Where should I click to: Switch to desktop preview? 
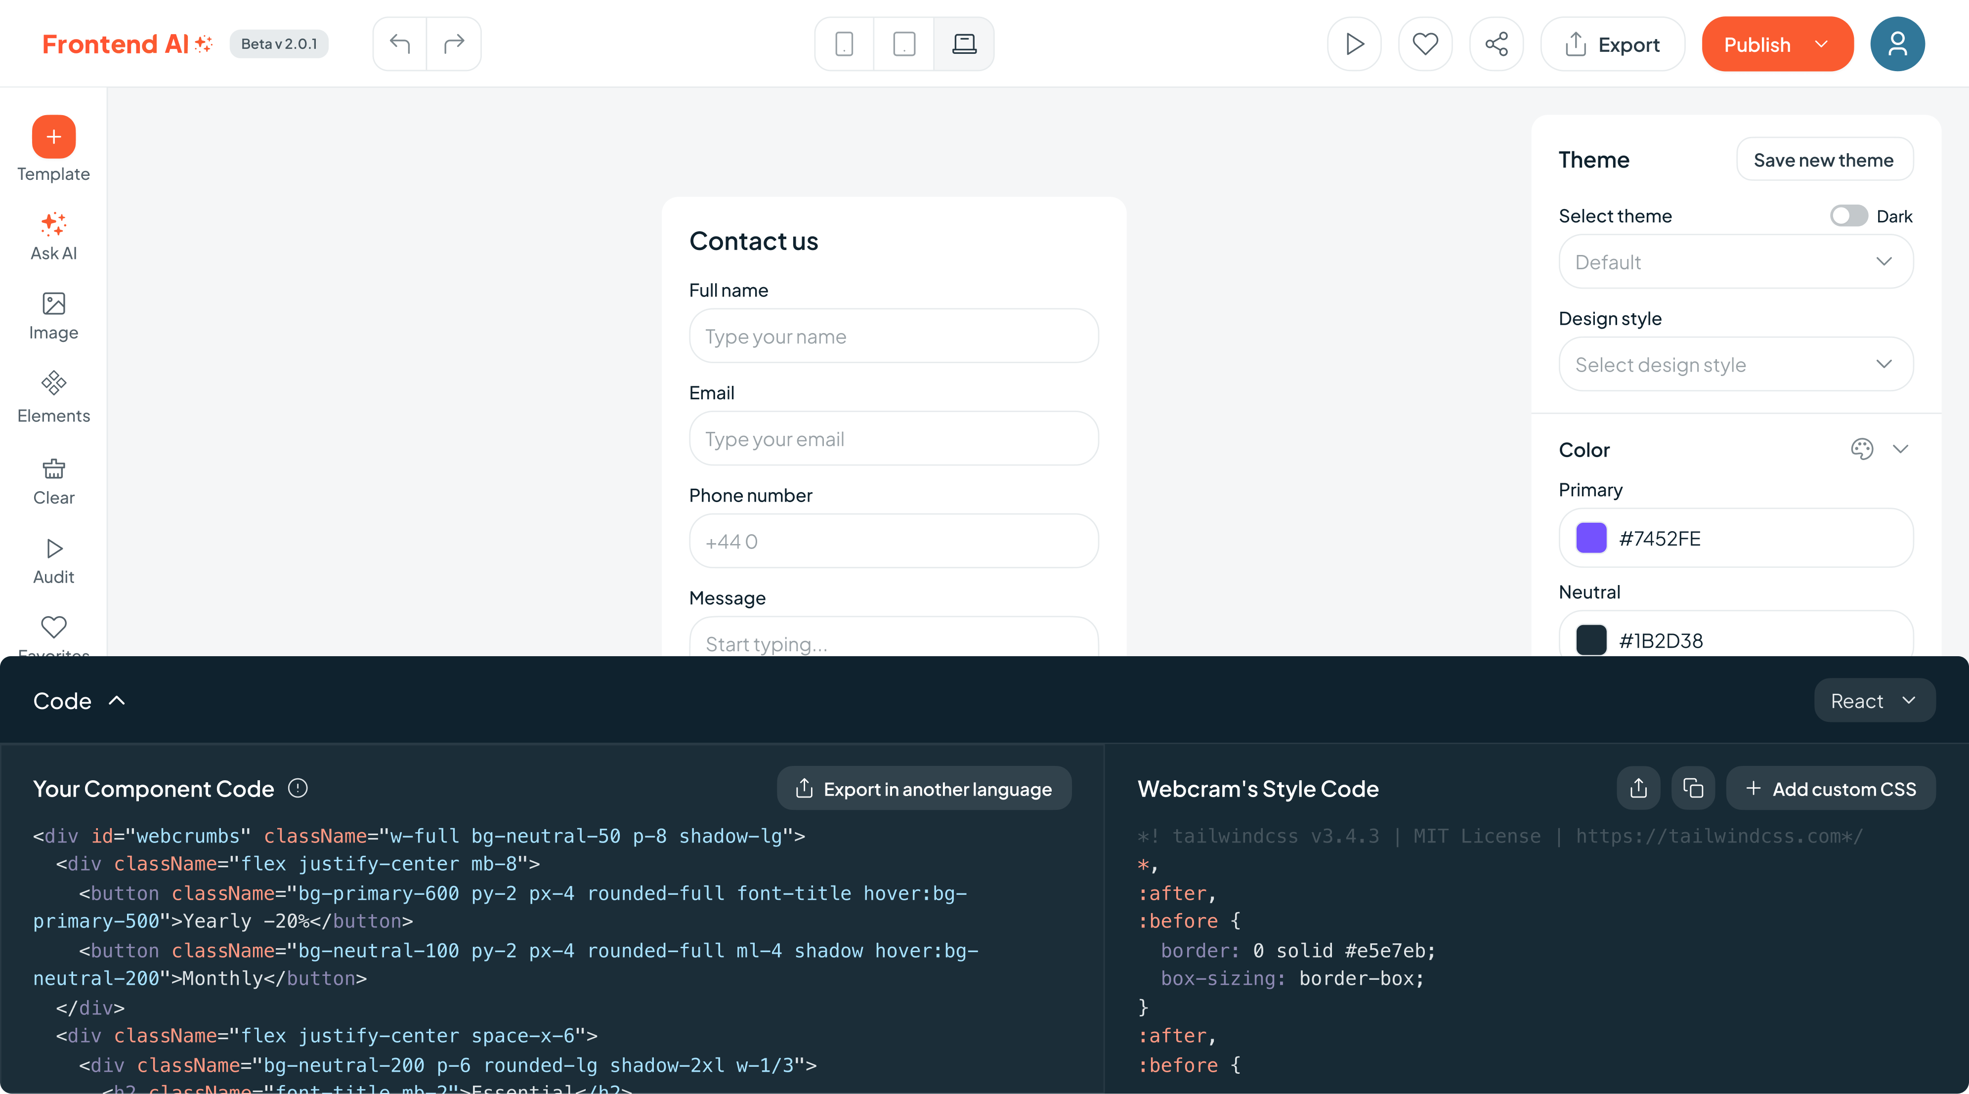[964, 43]
